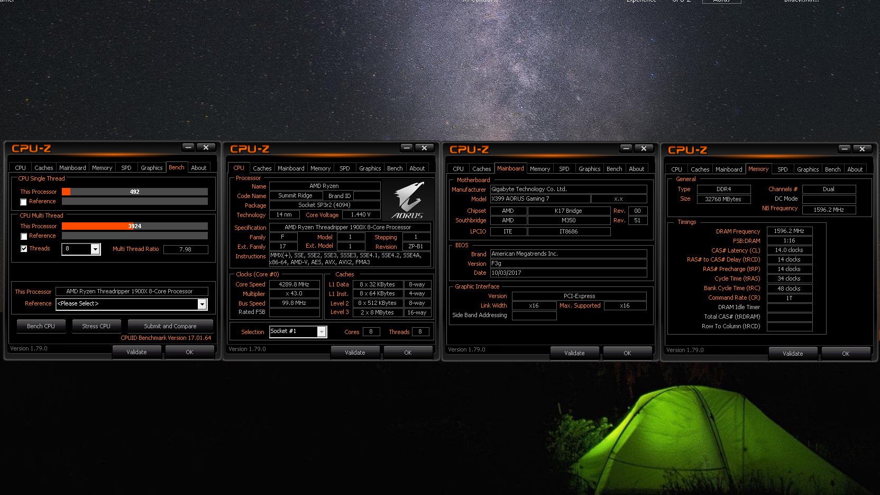Click the Bank Cycle Time value 48 clocks
The width and height of the screenshot is (880, 495).
pyautogui.click(x=790, y=289)
